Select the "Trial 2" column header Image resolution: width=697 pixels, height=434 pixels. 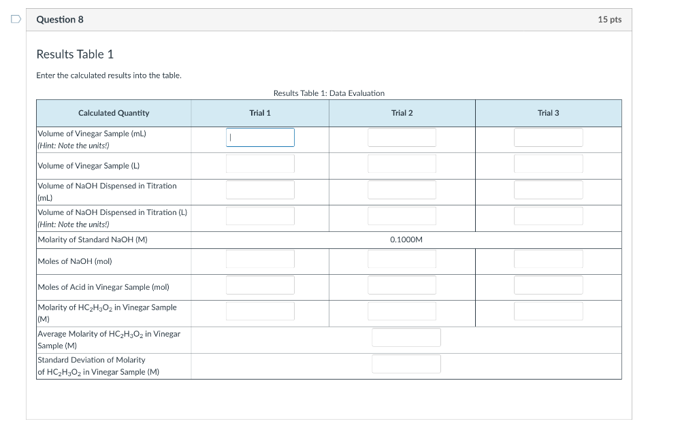point(402,113)
